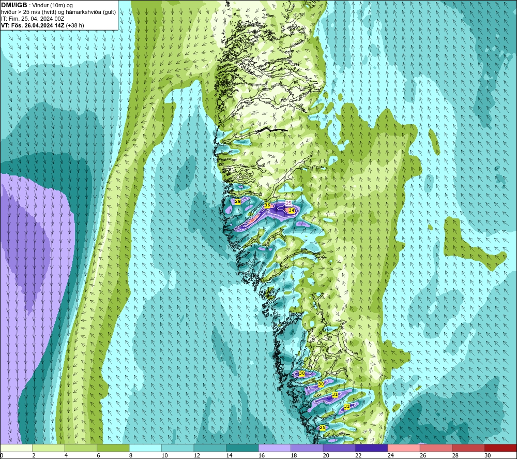Pick the lavender 16–18 m/s swatch

275,448
